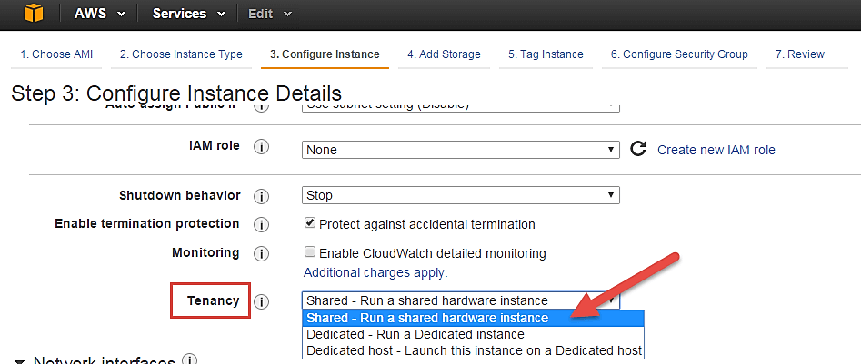Open the IAM role info icon

261,147
